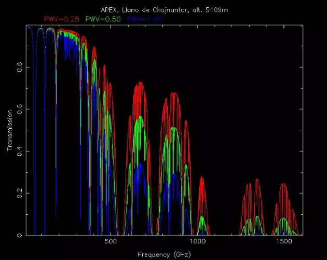Click the 0.2 tick label on y-axis
Image resolution: width=327 pixels, height=260 pixels.
pos(19,193)
